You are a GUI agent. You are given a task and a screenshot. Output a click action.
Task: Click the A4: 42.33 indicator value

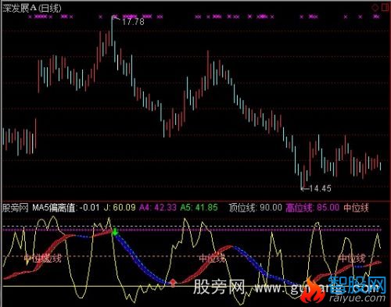pyautogui.click(x=158, y=208)
